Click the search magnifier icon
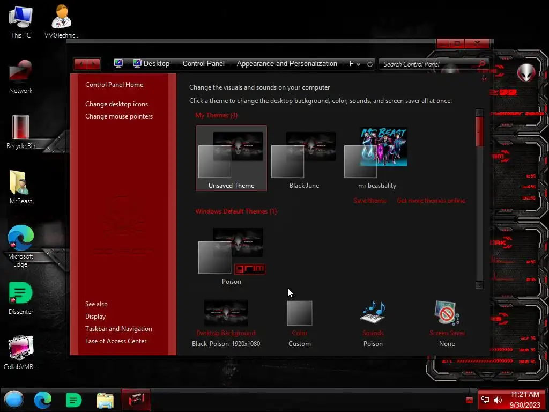Image resolution: width=549 pixels, height=412 pixels. (482, 64)
